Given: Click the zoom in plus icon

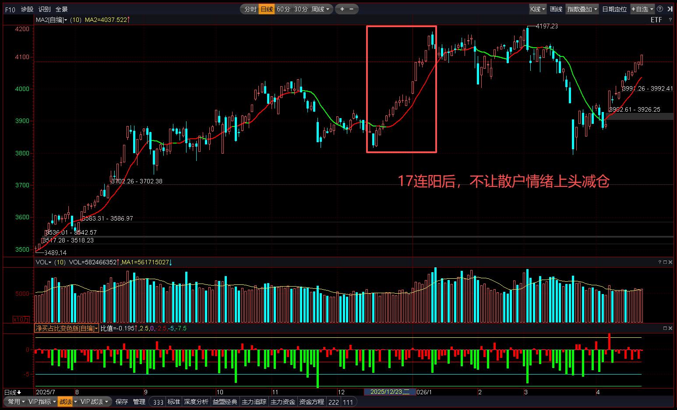Looking at the screenshot, I should (342, 9).
